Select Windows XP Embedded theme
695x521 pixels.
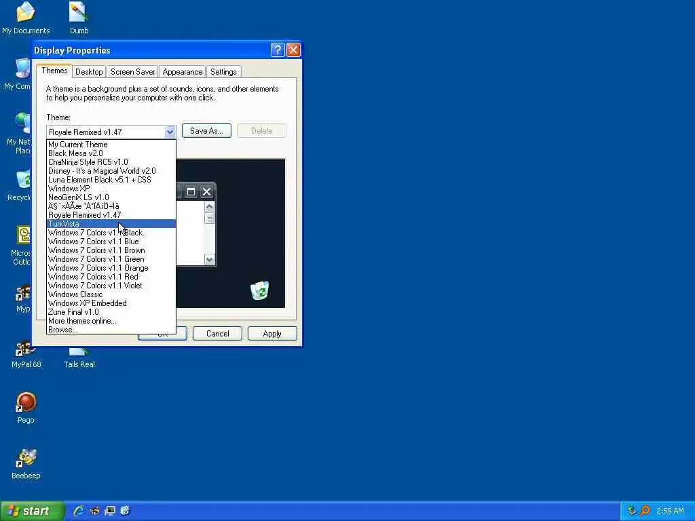click(x=111, y=303)
